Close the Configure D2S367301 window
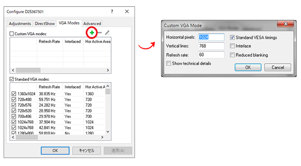This screenshot has height=166, width=301. coord(127,11)
